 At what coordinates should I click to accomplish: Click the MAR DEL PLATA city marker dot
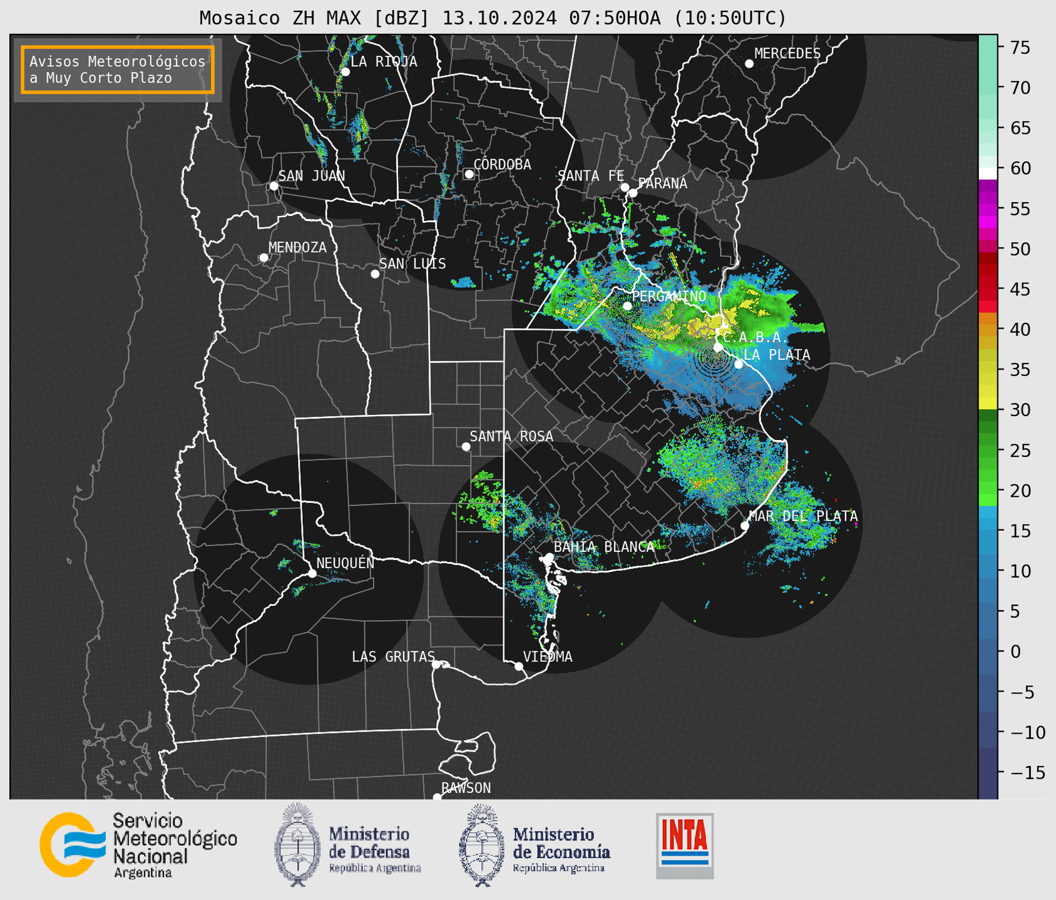pos(745,526)
